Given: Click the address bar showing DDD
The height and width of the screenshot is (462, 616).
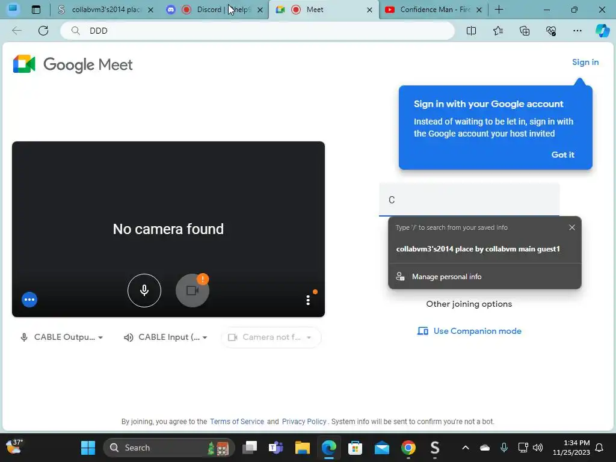Looking at the screenshot, I should (257, 31).
